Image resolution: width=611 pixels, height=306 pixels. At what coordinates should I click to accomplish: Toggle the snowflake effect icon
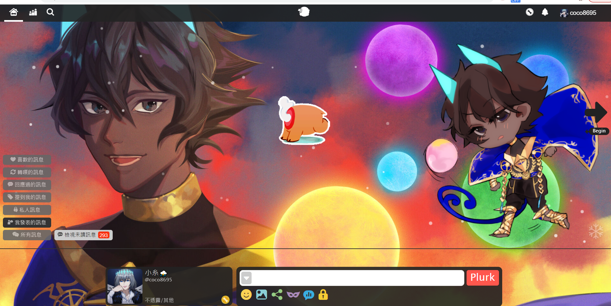tap(596, 231)
